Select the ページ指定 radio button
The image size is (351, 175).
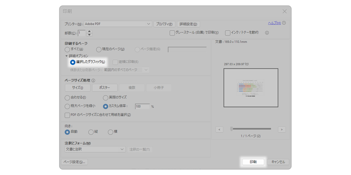tap(138, 49)
